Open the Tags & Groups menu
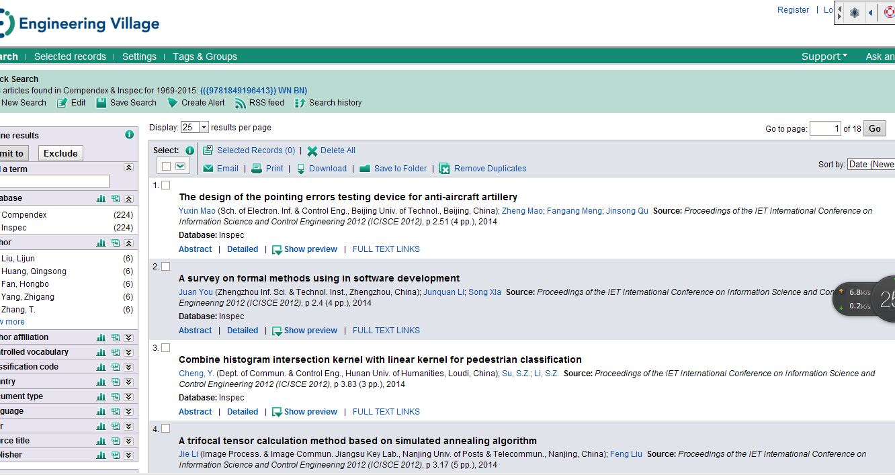895x475 pixels. pyautogui.click(x=205, y=56)
